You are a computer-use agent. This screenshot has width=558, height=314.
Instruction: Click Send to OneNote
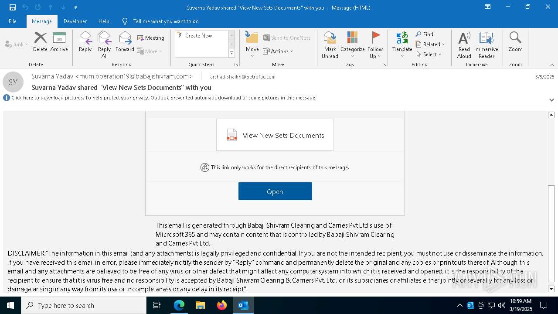coord(287,38)
